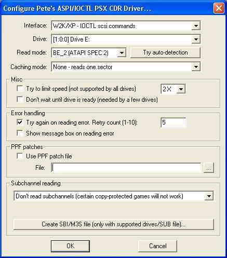This screenshot has height=258, width=227.
Task: Expand the Caching mode dropdown
Action: tap(196, 67)
